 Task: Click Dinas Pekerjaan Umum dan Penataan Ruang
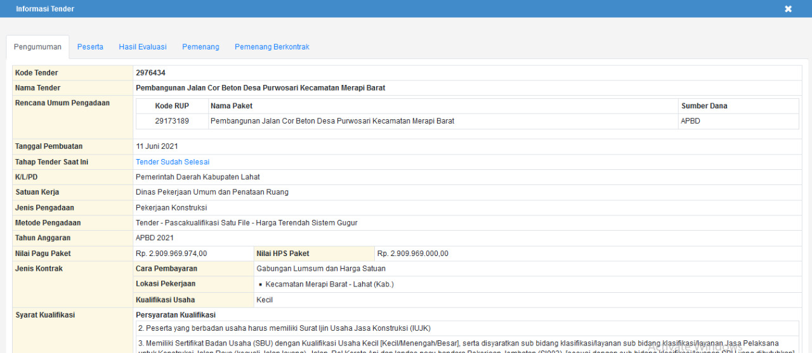[212, 193]
